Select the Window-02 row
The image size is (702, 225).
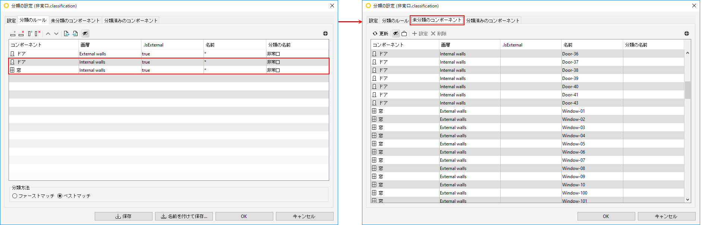(528, 119)
